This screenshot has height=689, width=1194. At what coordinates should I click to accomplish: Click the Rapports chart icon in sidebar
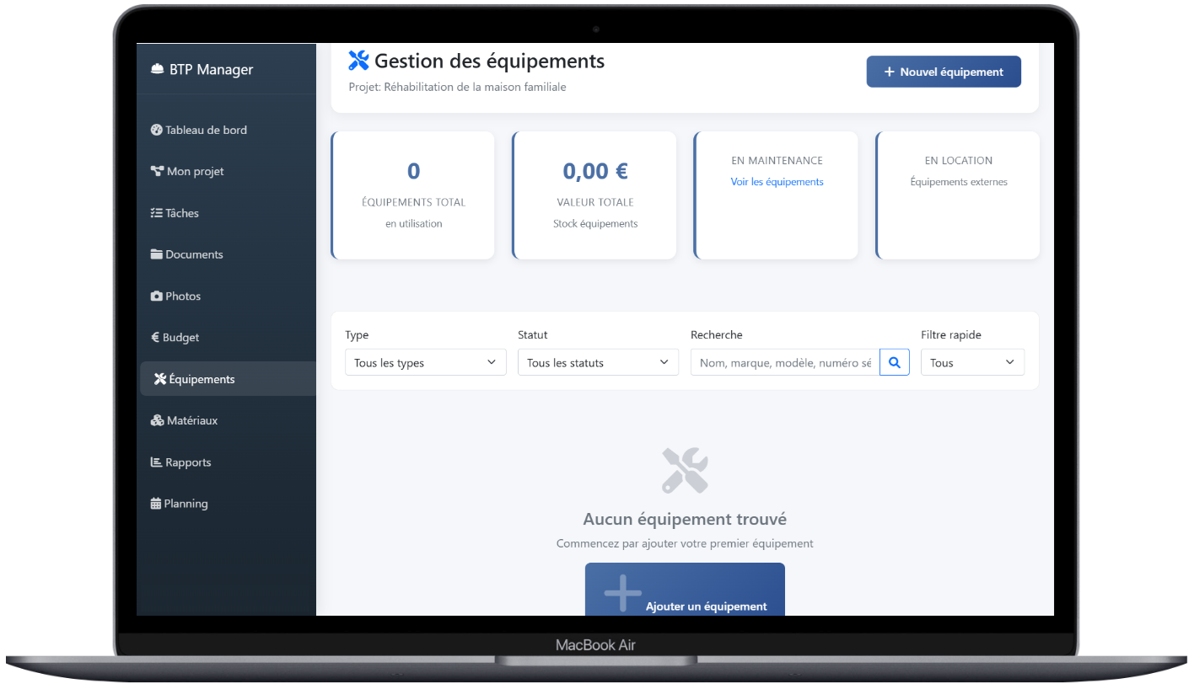(156, 462)
